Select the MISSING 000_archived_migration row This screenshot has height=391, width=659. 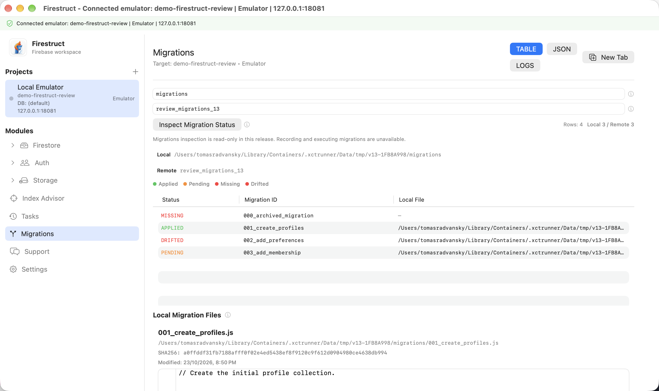pyautogui.click(x=393, y=216)
